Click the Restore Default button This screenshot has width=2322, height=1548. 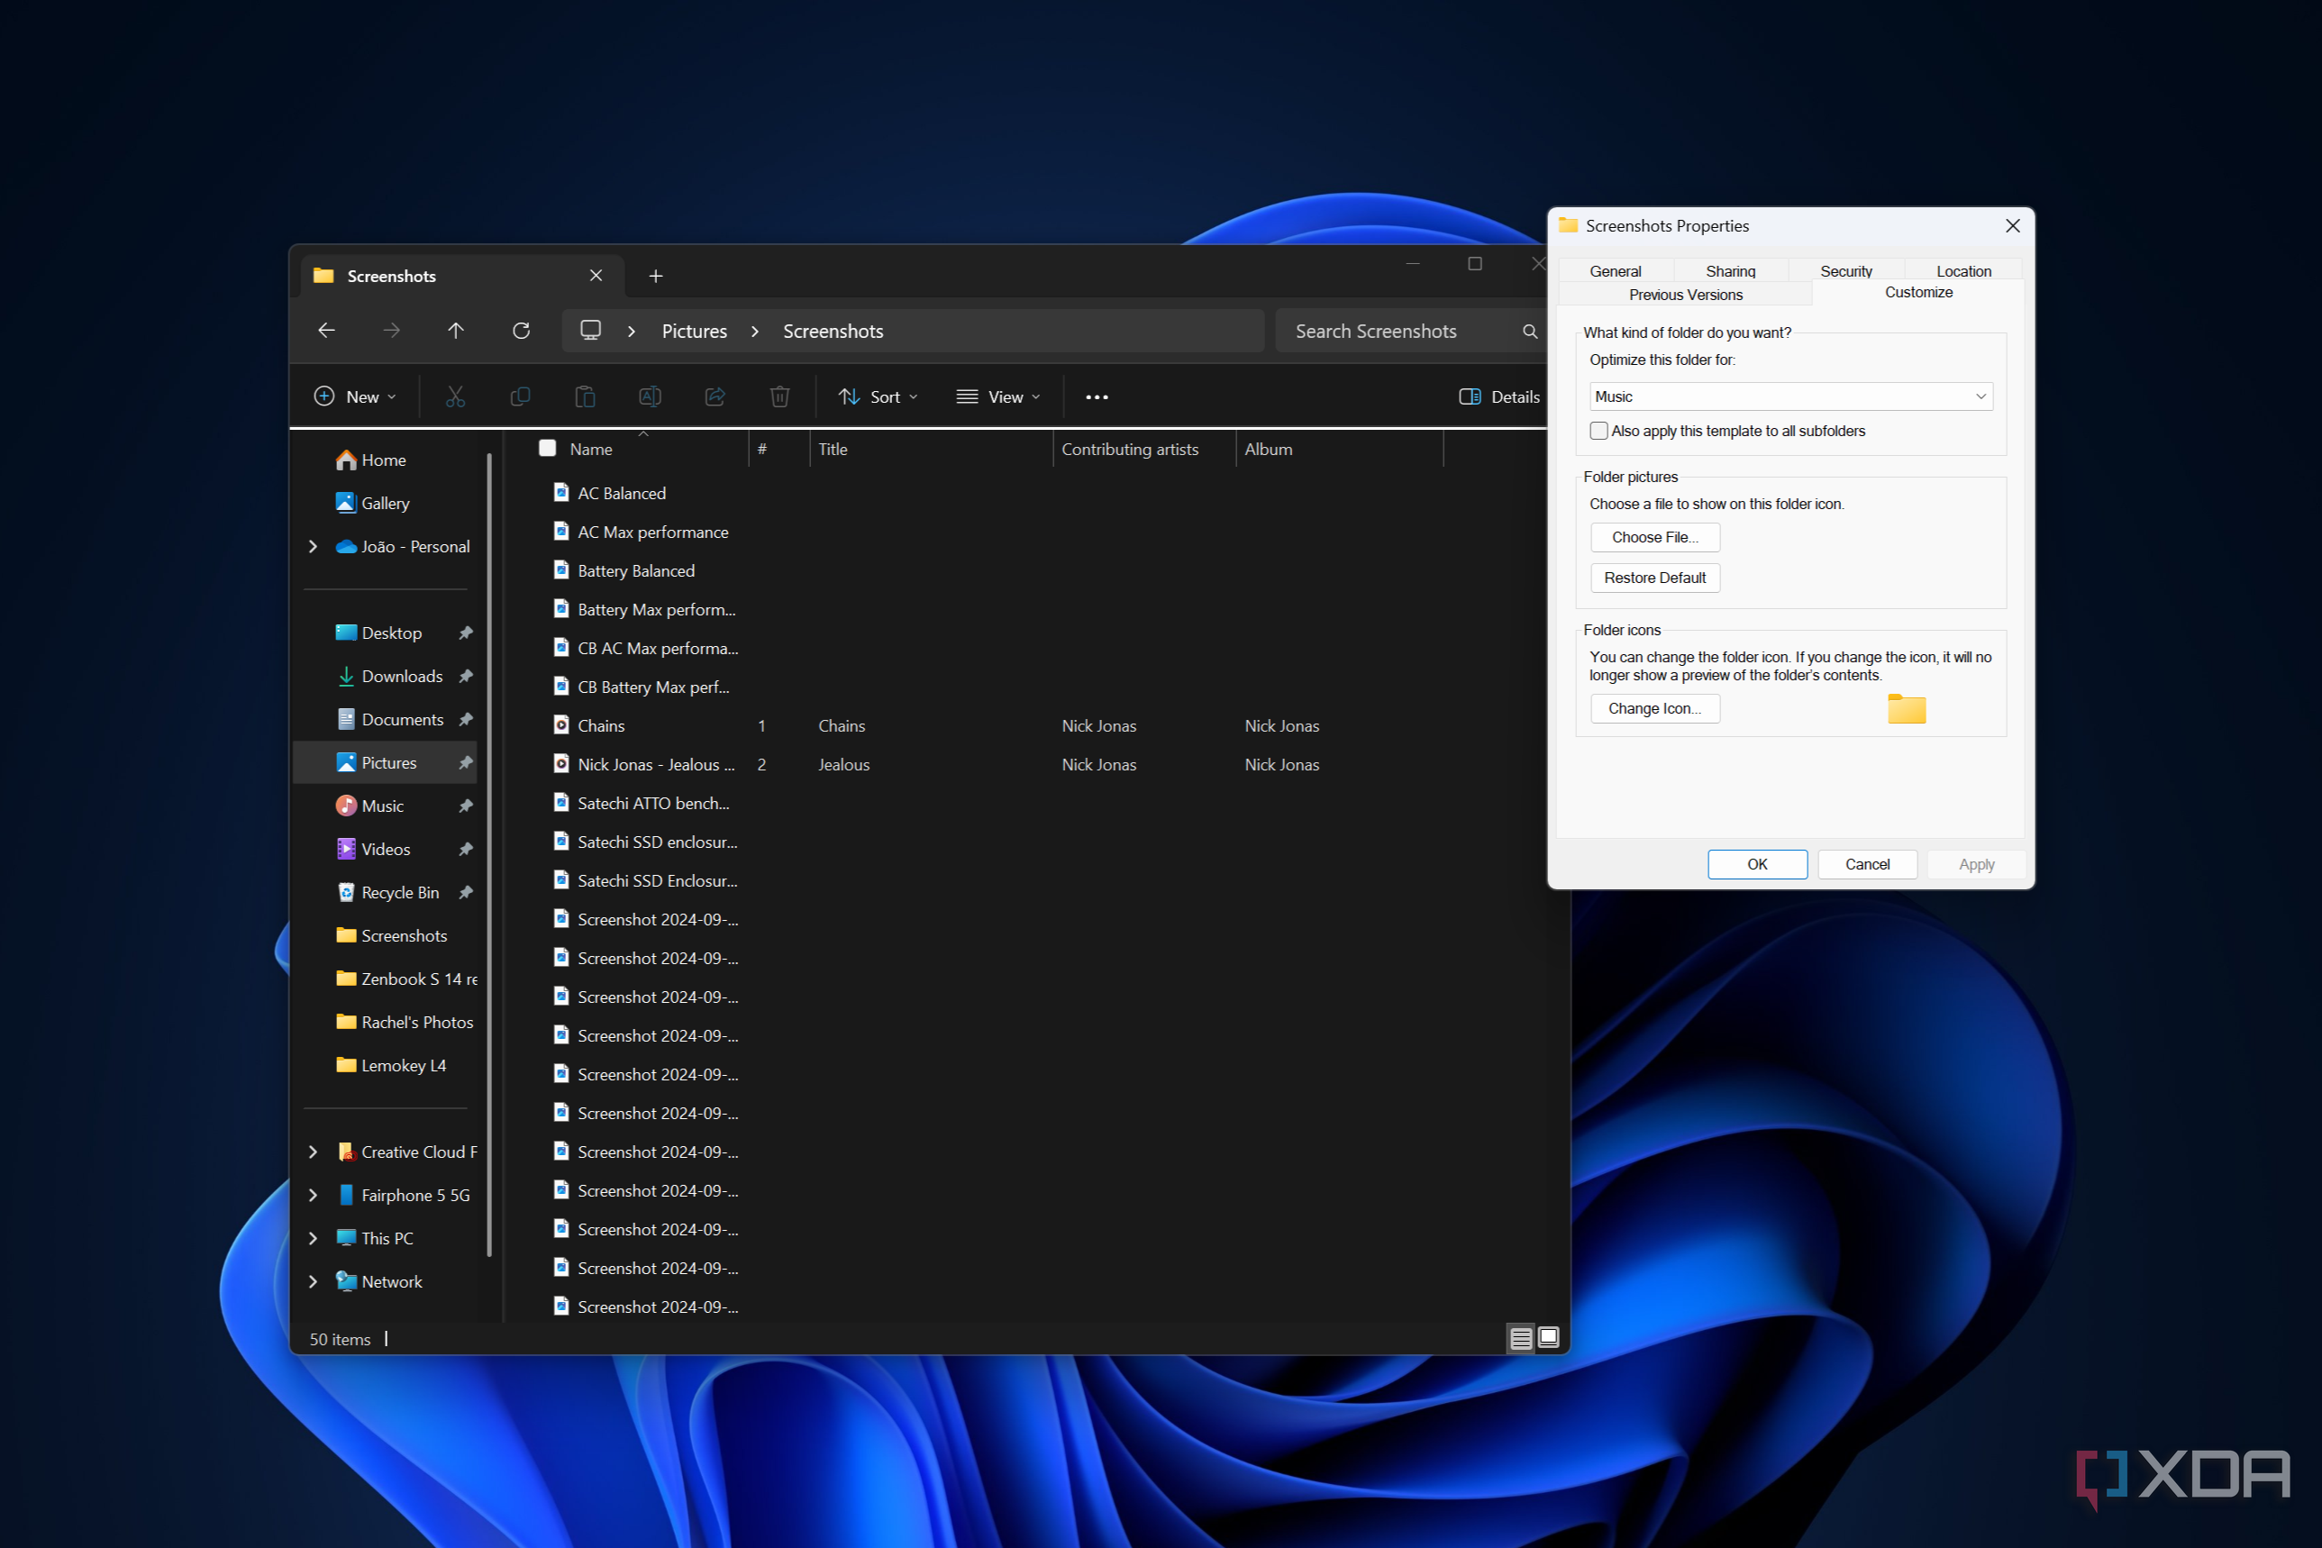pyautogui.click(x=1654, y=578)
